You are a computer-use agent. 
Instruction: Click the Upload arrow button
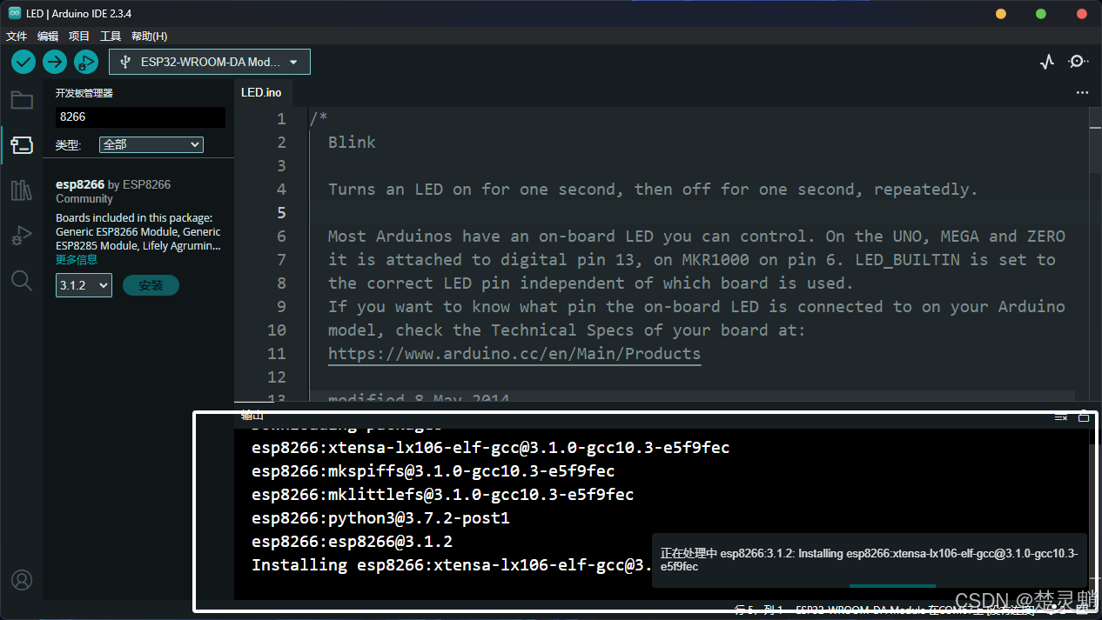point(55,62)
